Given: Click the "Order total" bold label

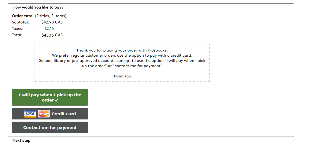Looking at the screenshot, I should [x=23, y=16].
